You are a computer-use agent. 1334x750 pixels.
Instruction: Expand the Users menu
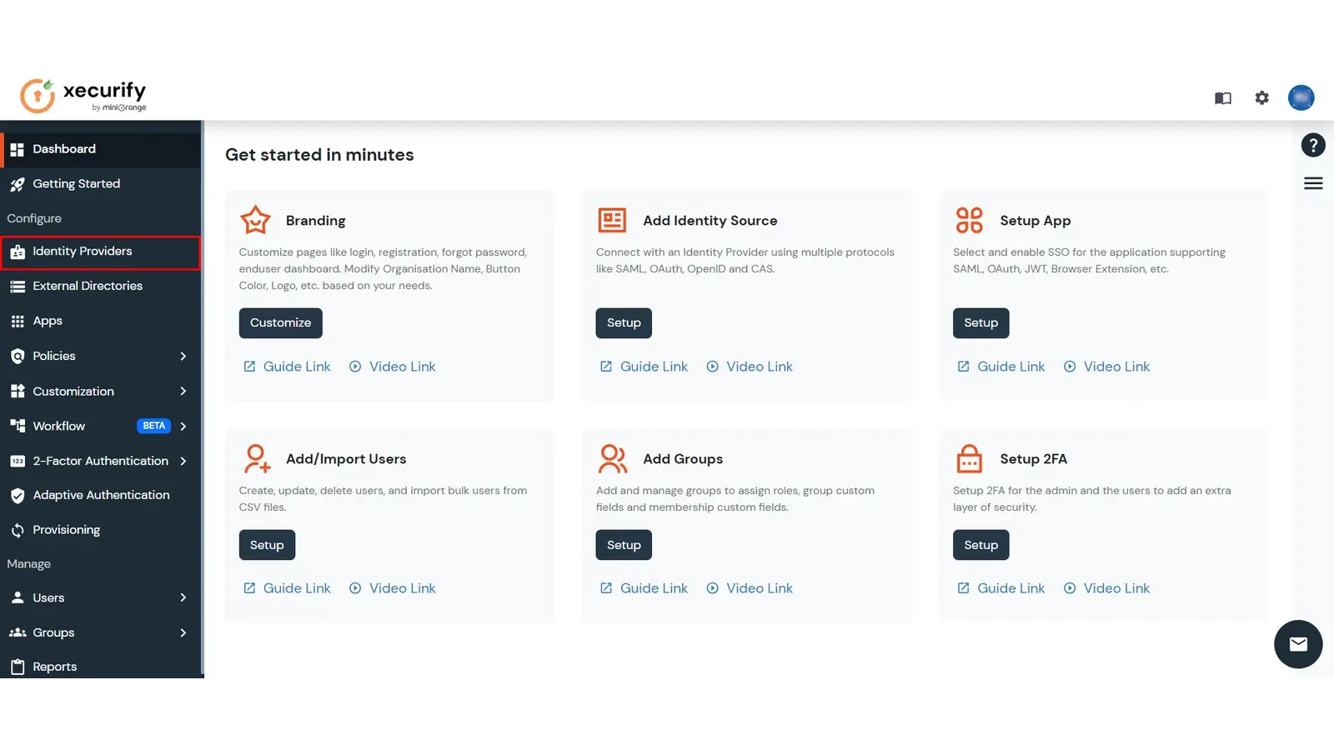(x=49, y=597)
